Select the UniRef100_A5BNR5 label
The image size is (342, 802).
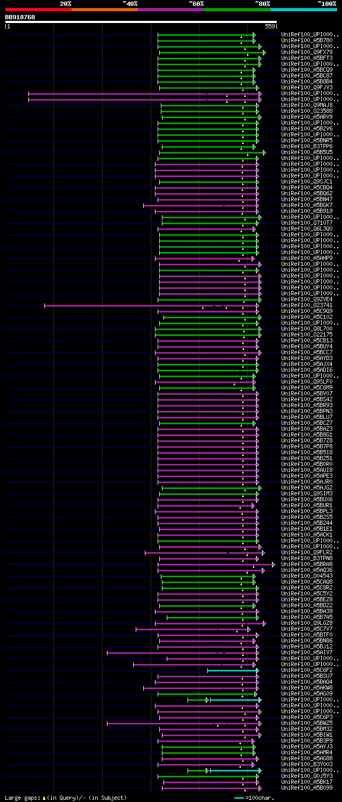pos(307,140)
